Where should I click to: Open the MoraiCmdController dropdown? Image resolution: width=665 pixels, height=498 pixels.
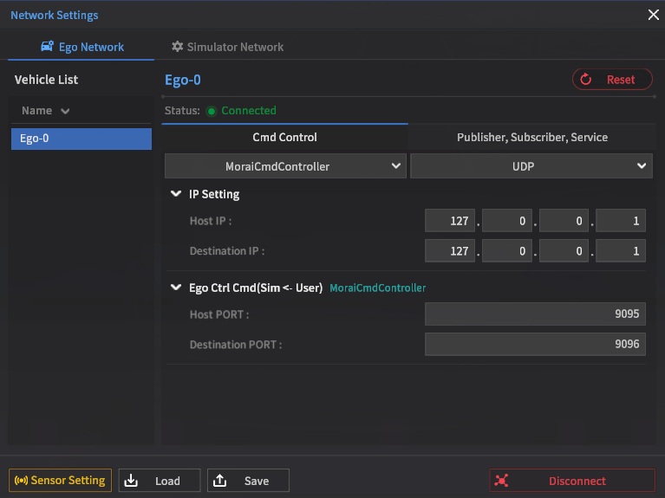click(285, 166)
